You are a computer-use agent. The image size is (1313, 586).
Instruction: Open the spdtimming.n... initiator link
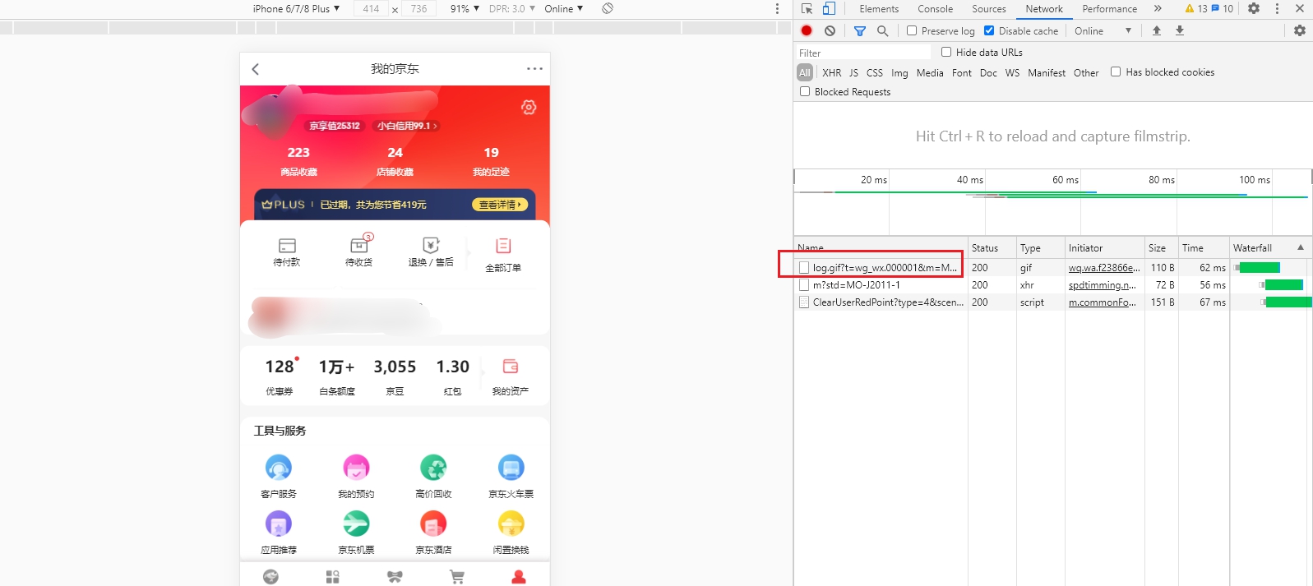click(x=1103, y=284)
